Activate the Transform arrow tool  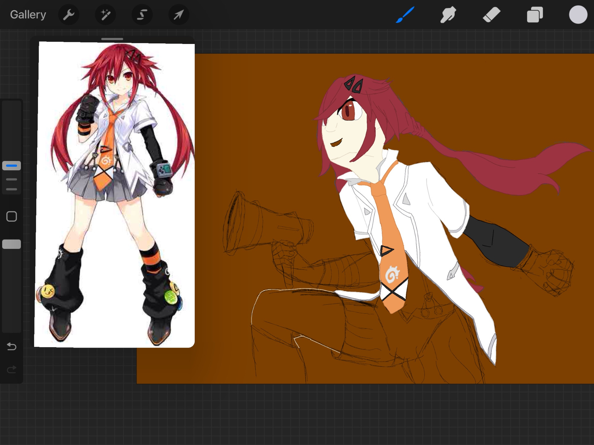[x=179, y=15]
